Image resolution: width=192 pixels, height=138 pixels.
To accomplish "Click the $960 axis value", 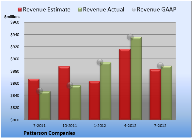I will point(15,22).
